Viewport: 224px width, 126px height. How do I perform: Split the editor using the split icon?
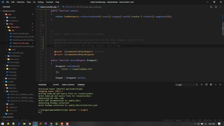coord(216,7)
